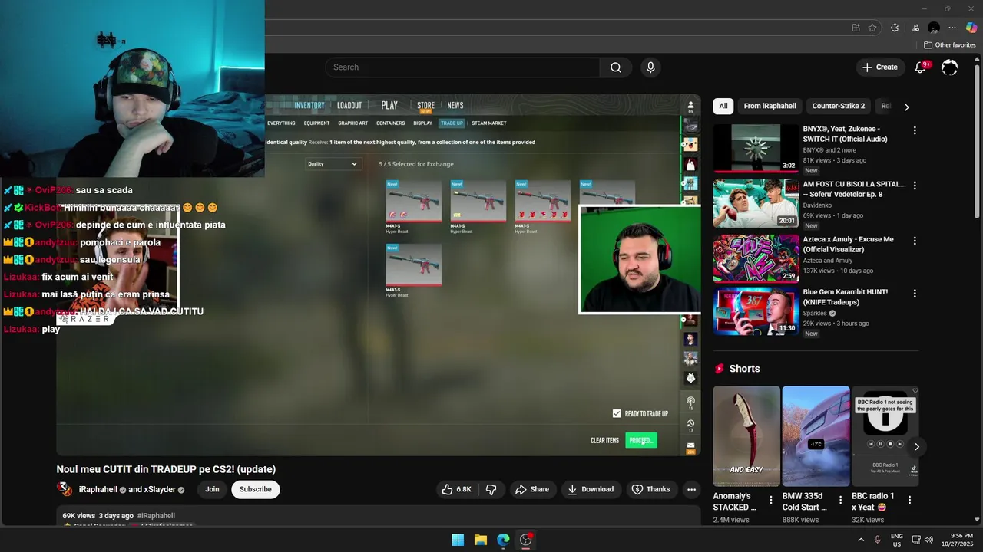The height and width of the screenshot is (552, 983).
Task: Open browser Settings and more menu
Action: (952, 28)
